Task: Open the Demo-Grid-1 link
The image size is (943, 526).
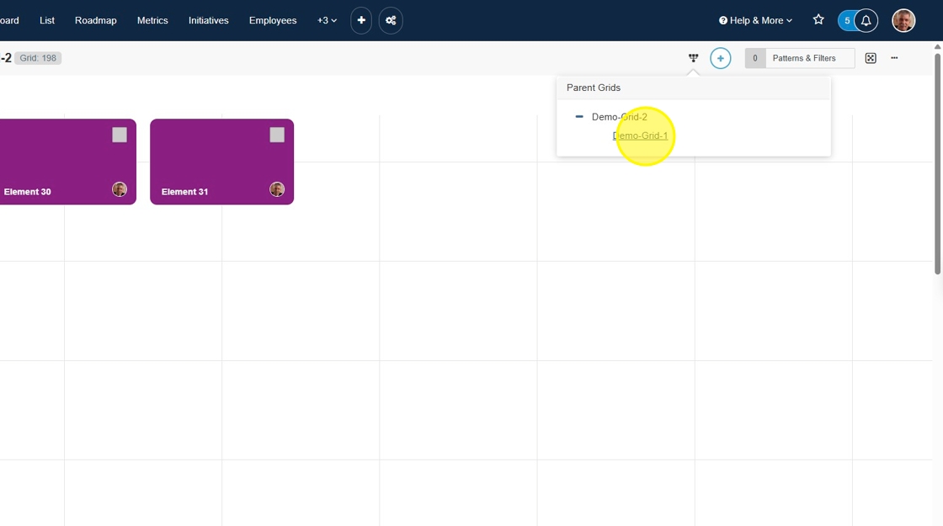Action: tap(640, 135)
